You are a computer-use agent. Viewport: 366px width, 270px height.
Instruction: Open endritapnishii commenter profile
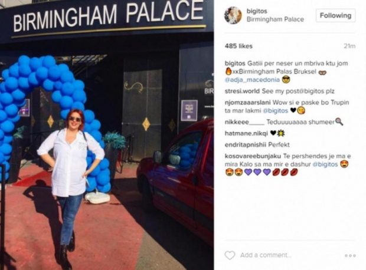(246, 144)
